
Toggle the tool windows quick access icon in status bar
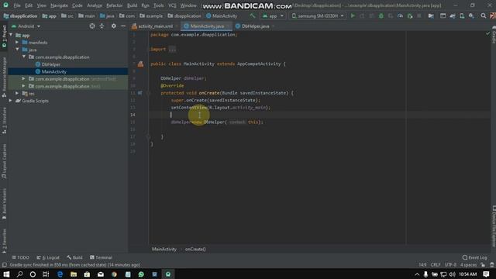click(4, 265)
